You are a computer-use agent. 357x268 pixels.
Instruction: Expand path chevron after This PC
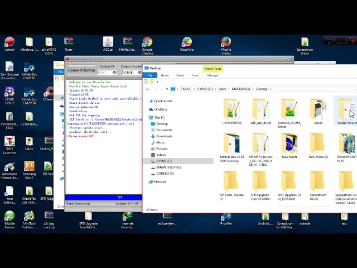coord(195,89)
